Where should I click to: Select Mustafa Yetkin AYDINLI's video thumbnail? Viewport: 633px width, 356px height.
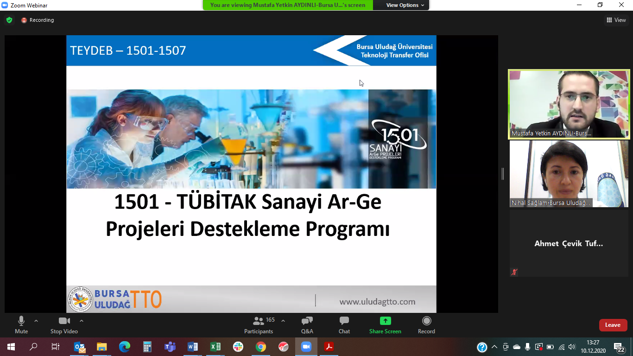point(569,104)
